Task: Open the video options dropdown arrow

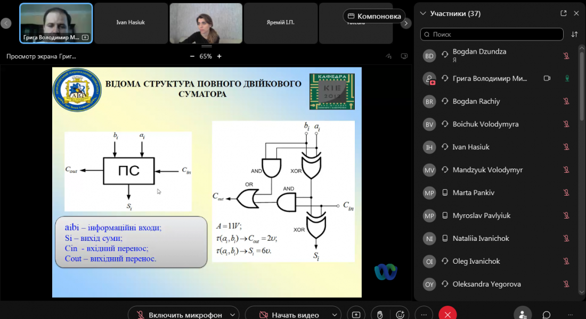Action: pyautogui.click(x=334, y=315)
